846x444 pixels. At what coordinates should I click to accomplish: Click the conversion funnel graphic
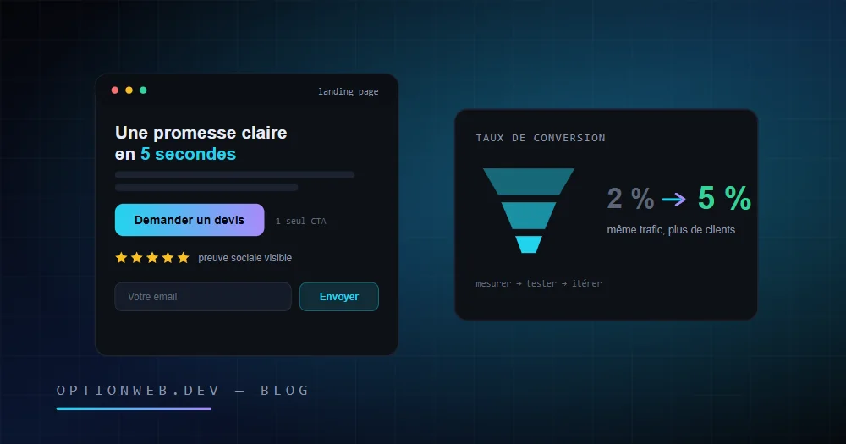coord(529,211)
